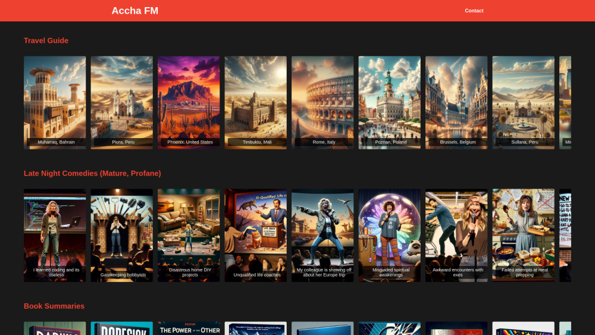Select the Awkward encounters with exes episode

point(456,235)
